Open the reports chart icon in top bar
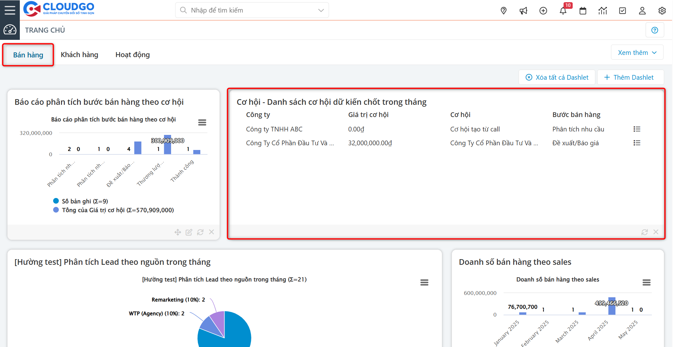673x347 pixels. click(603, 10)
